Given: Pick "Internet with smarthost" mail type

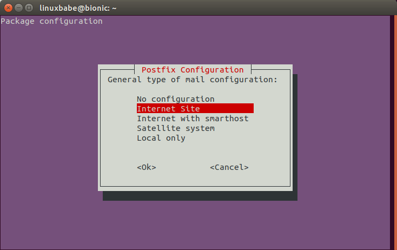Looking at the screenshot, I should [193, 119].
